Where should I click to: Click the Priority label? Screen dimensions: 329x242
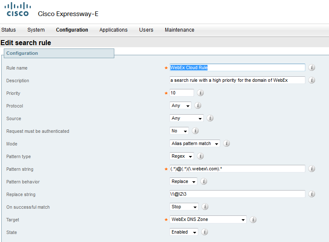[x=13, y=93]
